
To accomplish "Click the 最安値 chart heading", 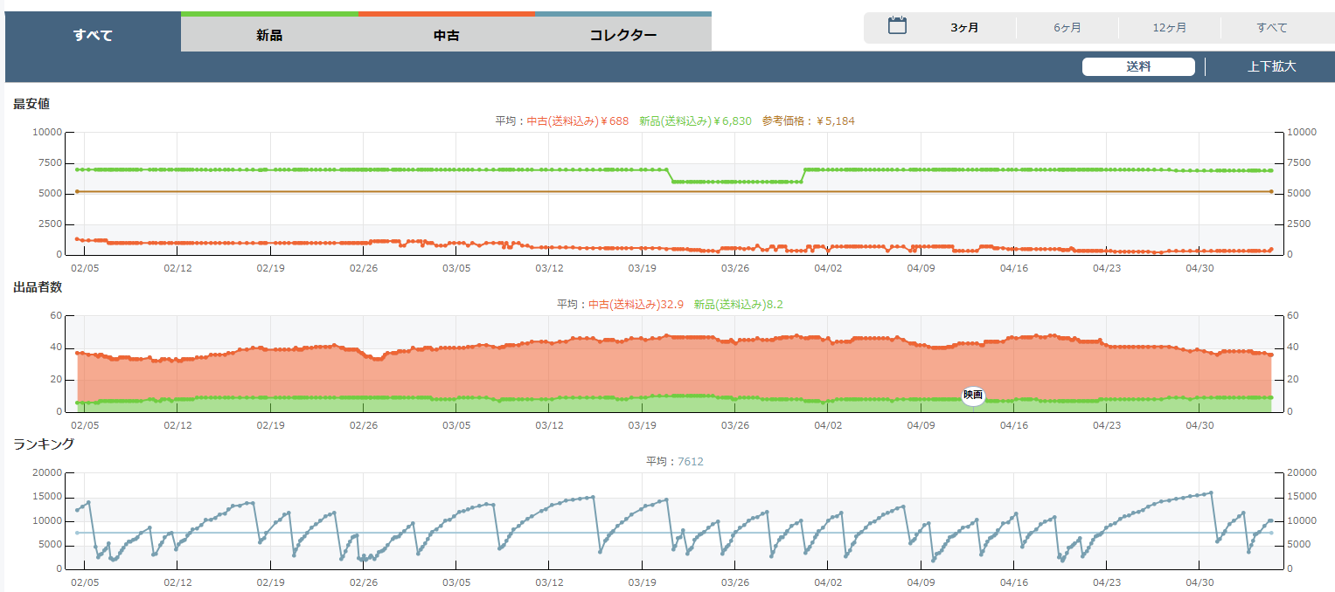I will [31, 104].
